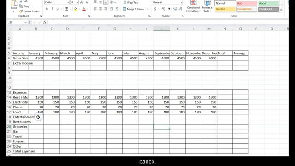Increase font size with larger A

[82, 2]
